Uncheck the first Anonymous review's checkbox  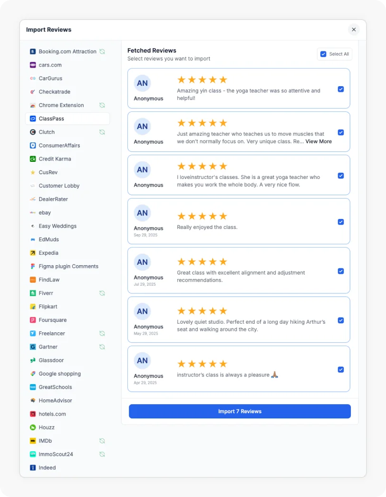(x=341, y=89)
